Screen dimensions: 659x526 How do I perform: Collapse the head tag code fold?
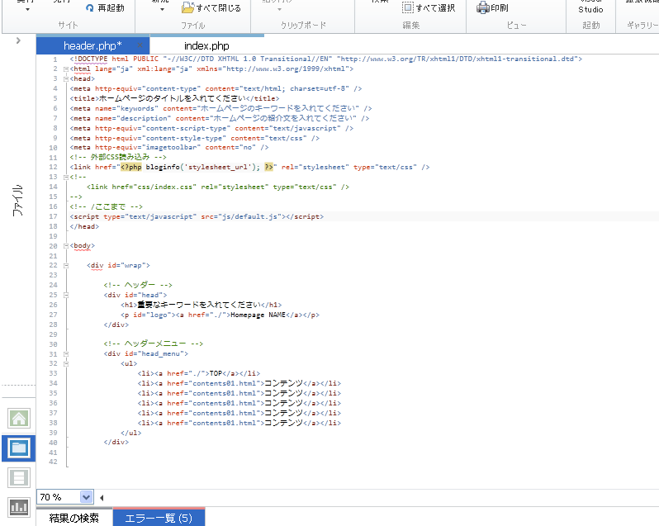point(65,79)
